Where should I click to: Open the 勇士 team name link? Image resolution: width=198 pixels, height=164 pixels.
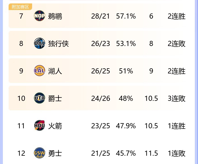click(x=55, y=153)
